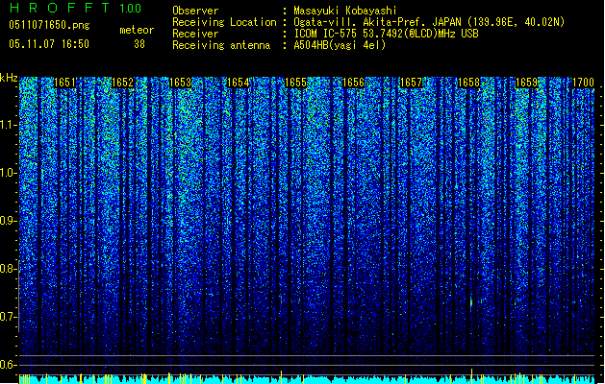Click the 1657 time marker
Viewport: 605px width, 384px height.
point(412,83)
